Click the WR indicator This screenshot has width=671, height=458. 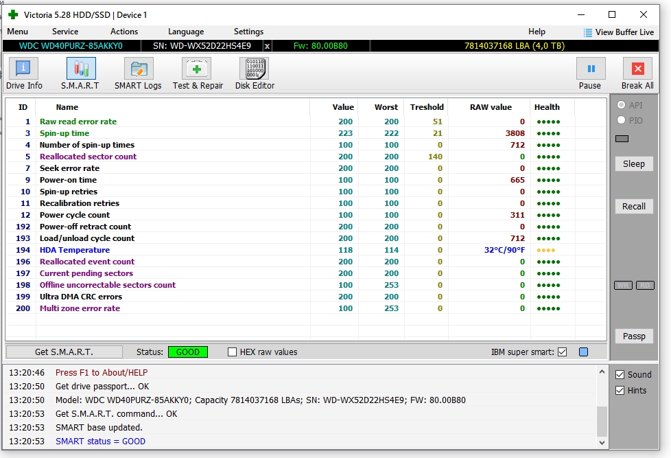tap(623, 286)
